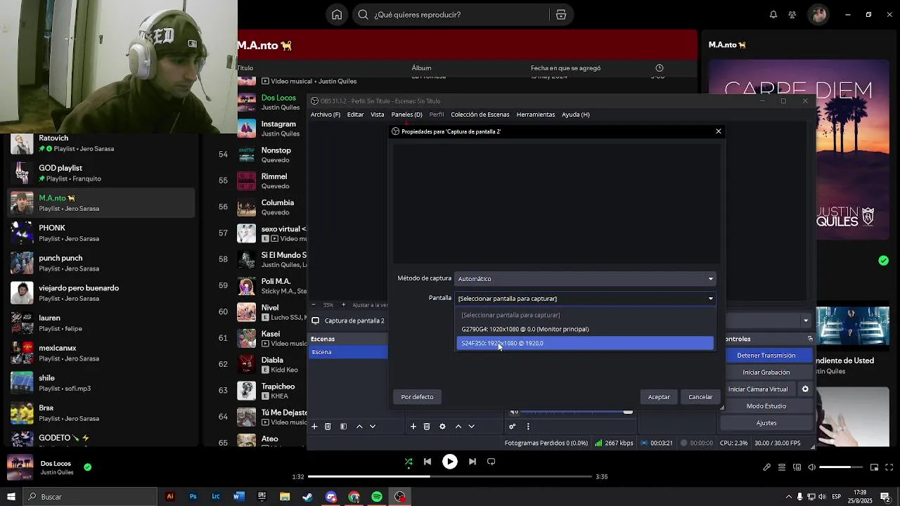Viewport: 900px width, 506px height.
Task: Click Modo Estudio button
Action: click(x=766, y=406)
